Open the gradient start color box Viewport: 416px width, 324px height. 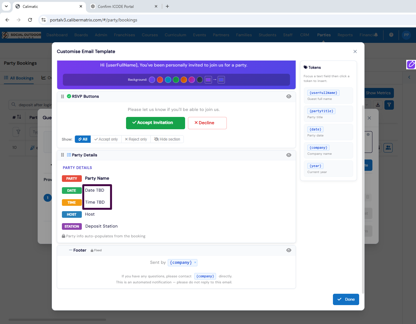(x=208, y=80)
